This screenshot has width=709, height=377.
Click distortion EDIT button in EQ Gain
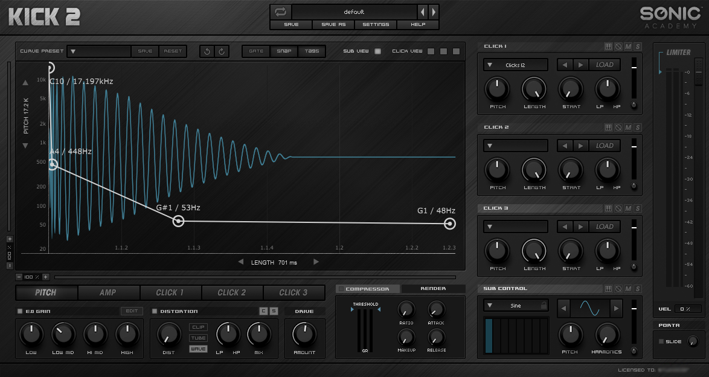pos(132,311)
